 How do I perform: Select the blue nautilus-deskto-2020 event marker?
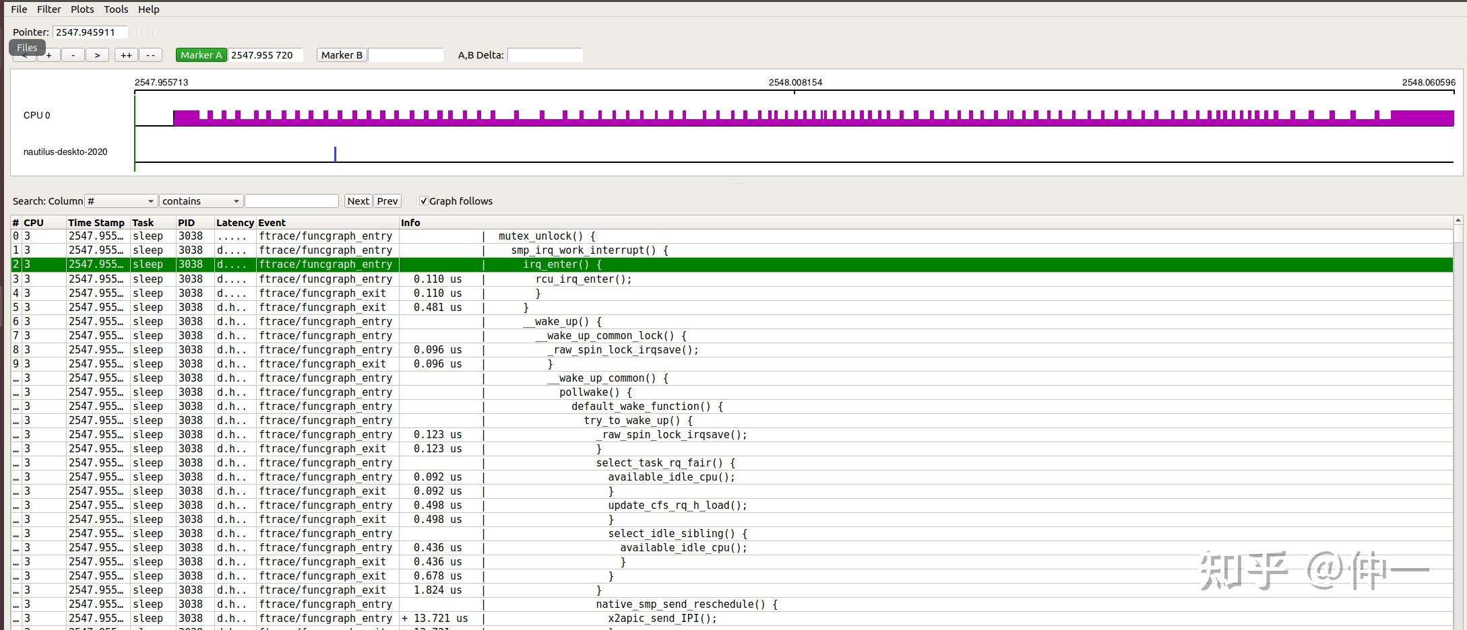click(x=335, y=154)
